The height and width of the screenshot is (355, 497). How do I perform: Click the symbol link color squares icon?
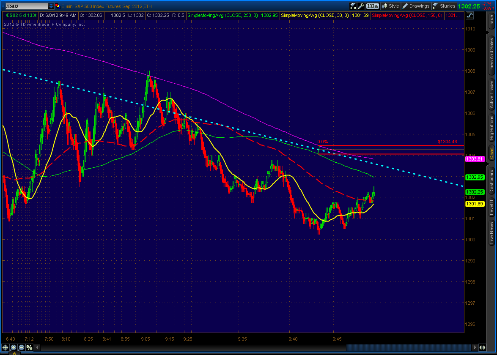(58, 6)
